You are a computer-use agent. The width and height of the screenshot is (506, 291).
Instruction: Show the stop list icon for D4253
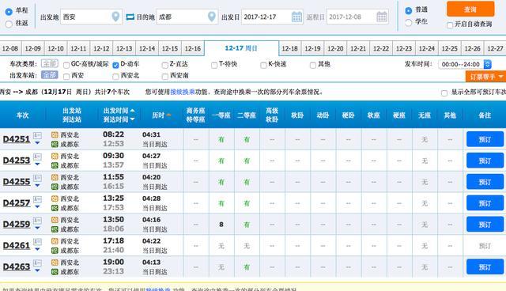[37, 157]
